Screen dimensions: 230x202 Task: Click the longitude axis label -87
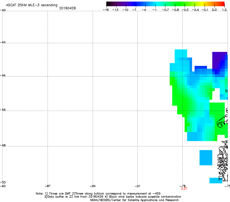tap(48, 186)
